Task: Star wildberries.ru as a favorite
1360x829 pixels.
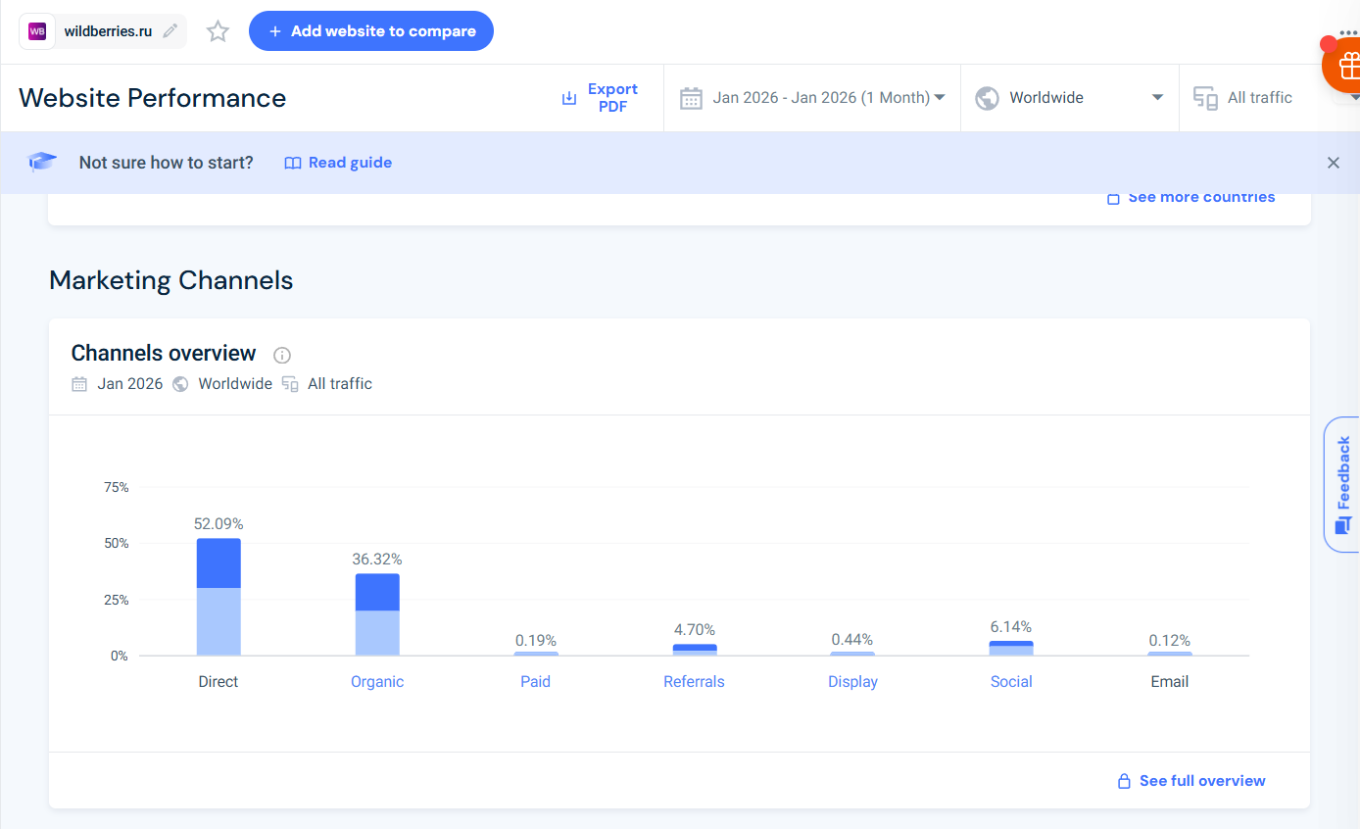Action: [x=218, y=31]
